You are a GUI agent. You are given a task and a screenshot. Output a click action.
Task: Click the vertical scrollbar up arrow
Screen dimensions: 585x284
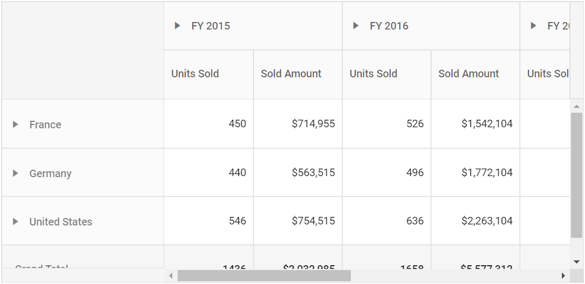coord(576,106)
